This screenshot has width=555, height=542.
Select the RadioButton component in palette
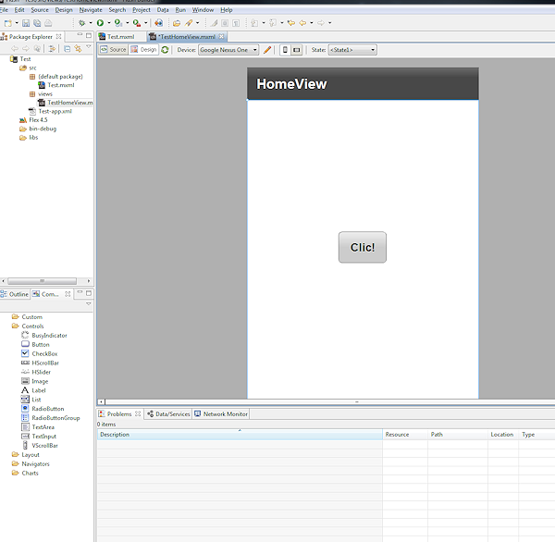[x=47, y=409]
